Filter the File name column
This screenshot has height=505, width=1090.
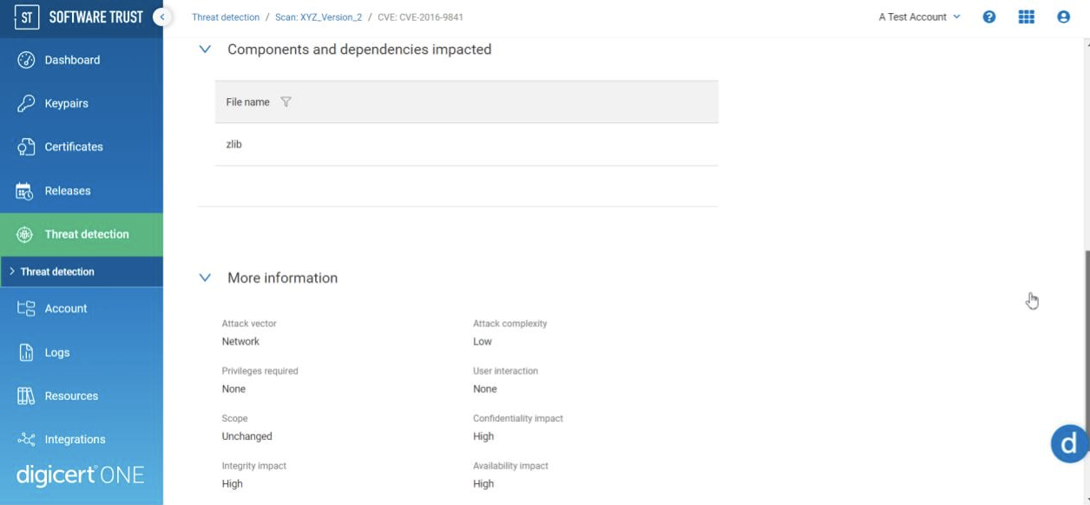point(286,102)
